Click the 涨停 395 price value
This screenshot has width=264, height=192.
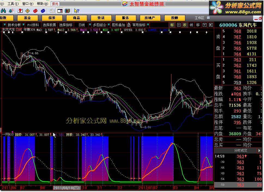point(237,122)
